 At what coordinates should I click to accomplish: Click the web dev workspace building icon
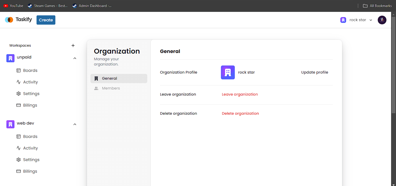coord(10,124)
